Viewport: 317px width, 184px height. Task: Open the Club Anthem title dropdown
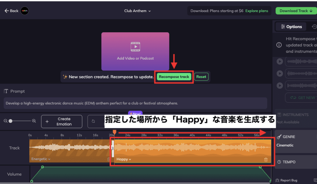pyautogui.click(x=137, y=11)
